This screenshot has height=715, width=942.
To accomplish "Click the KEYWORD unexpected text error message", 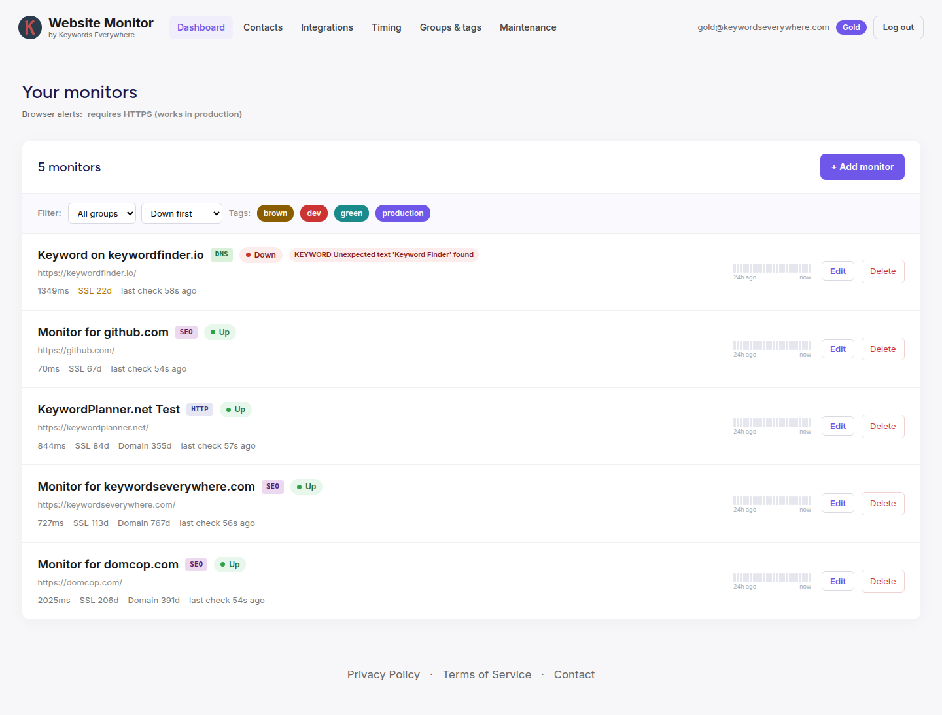I will (384, 255).
